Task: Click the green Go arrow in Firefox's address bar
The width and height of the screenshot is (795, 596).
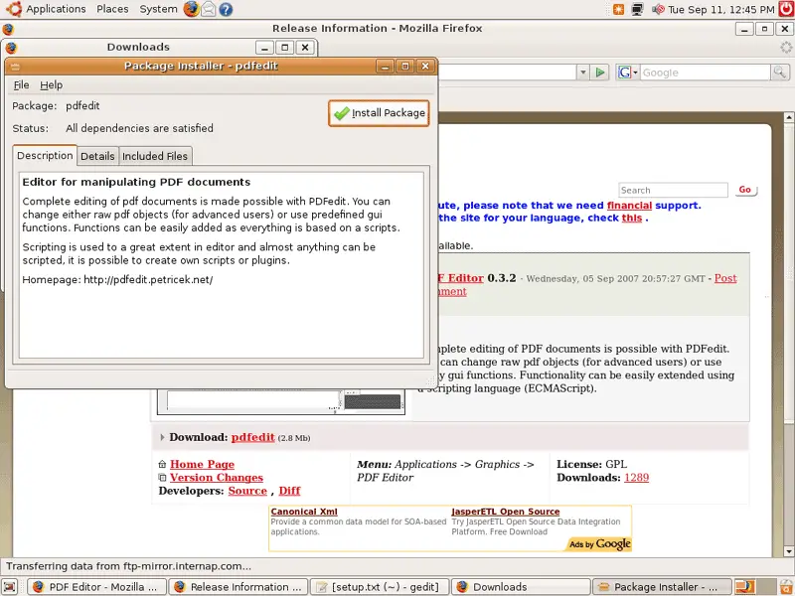Action: 600,73
